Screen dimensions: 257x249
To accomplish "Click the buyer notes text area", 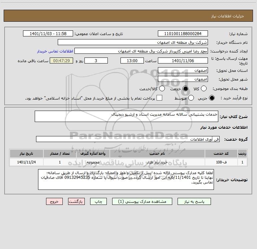I will (x=126, y=179).
